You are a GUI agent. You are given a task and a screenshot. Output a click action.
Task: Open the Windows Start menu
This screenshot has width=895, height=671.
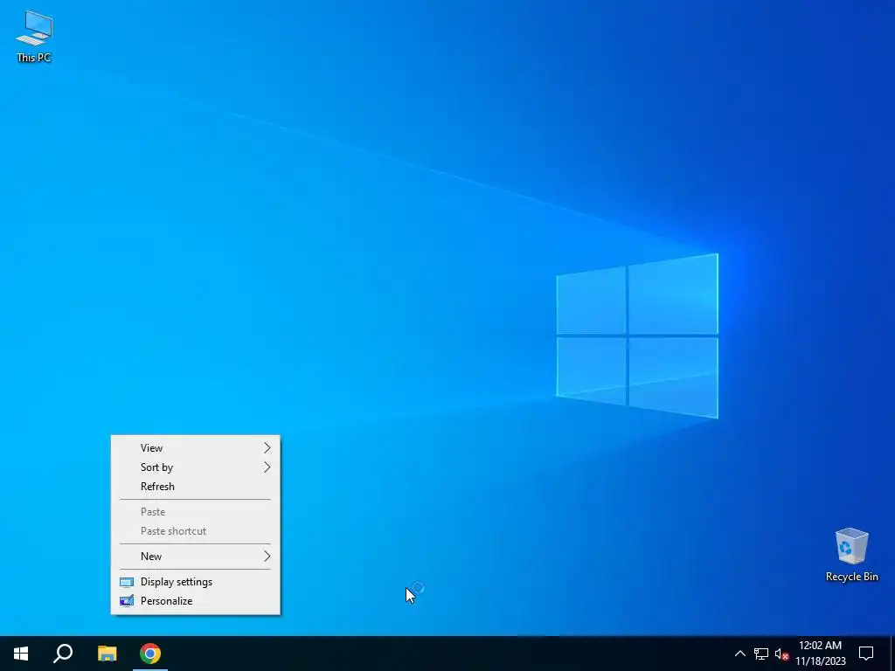21,654
